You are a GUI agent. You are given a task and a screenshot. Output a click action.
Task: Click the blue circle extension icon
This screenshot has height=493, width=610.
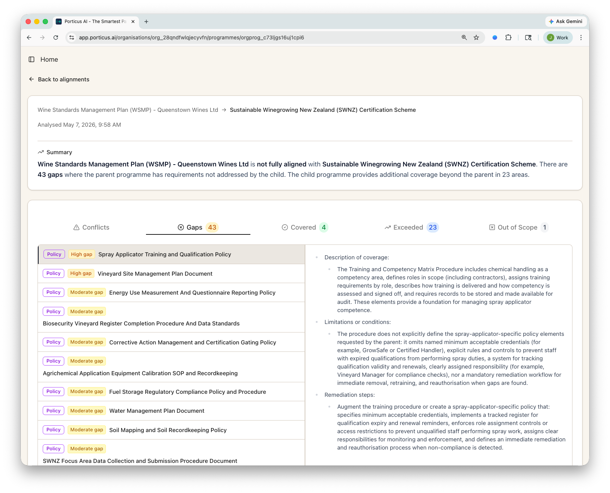click(x=495, y=38)
